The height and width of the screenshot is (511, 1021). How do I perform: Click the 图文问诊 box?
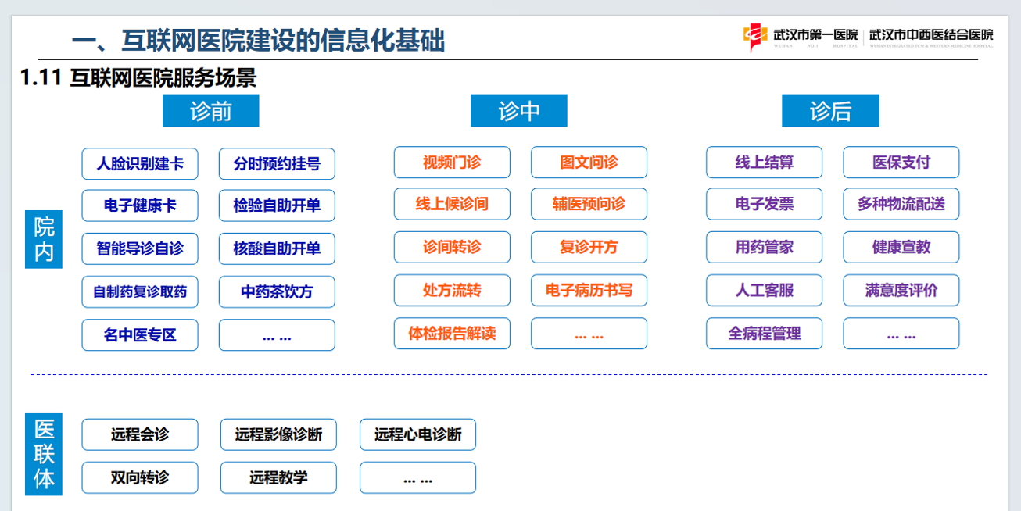[589, 163]
